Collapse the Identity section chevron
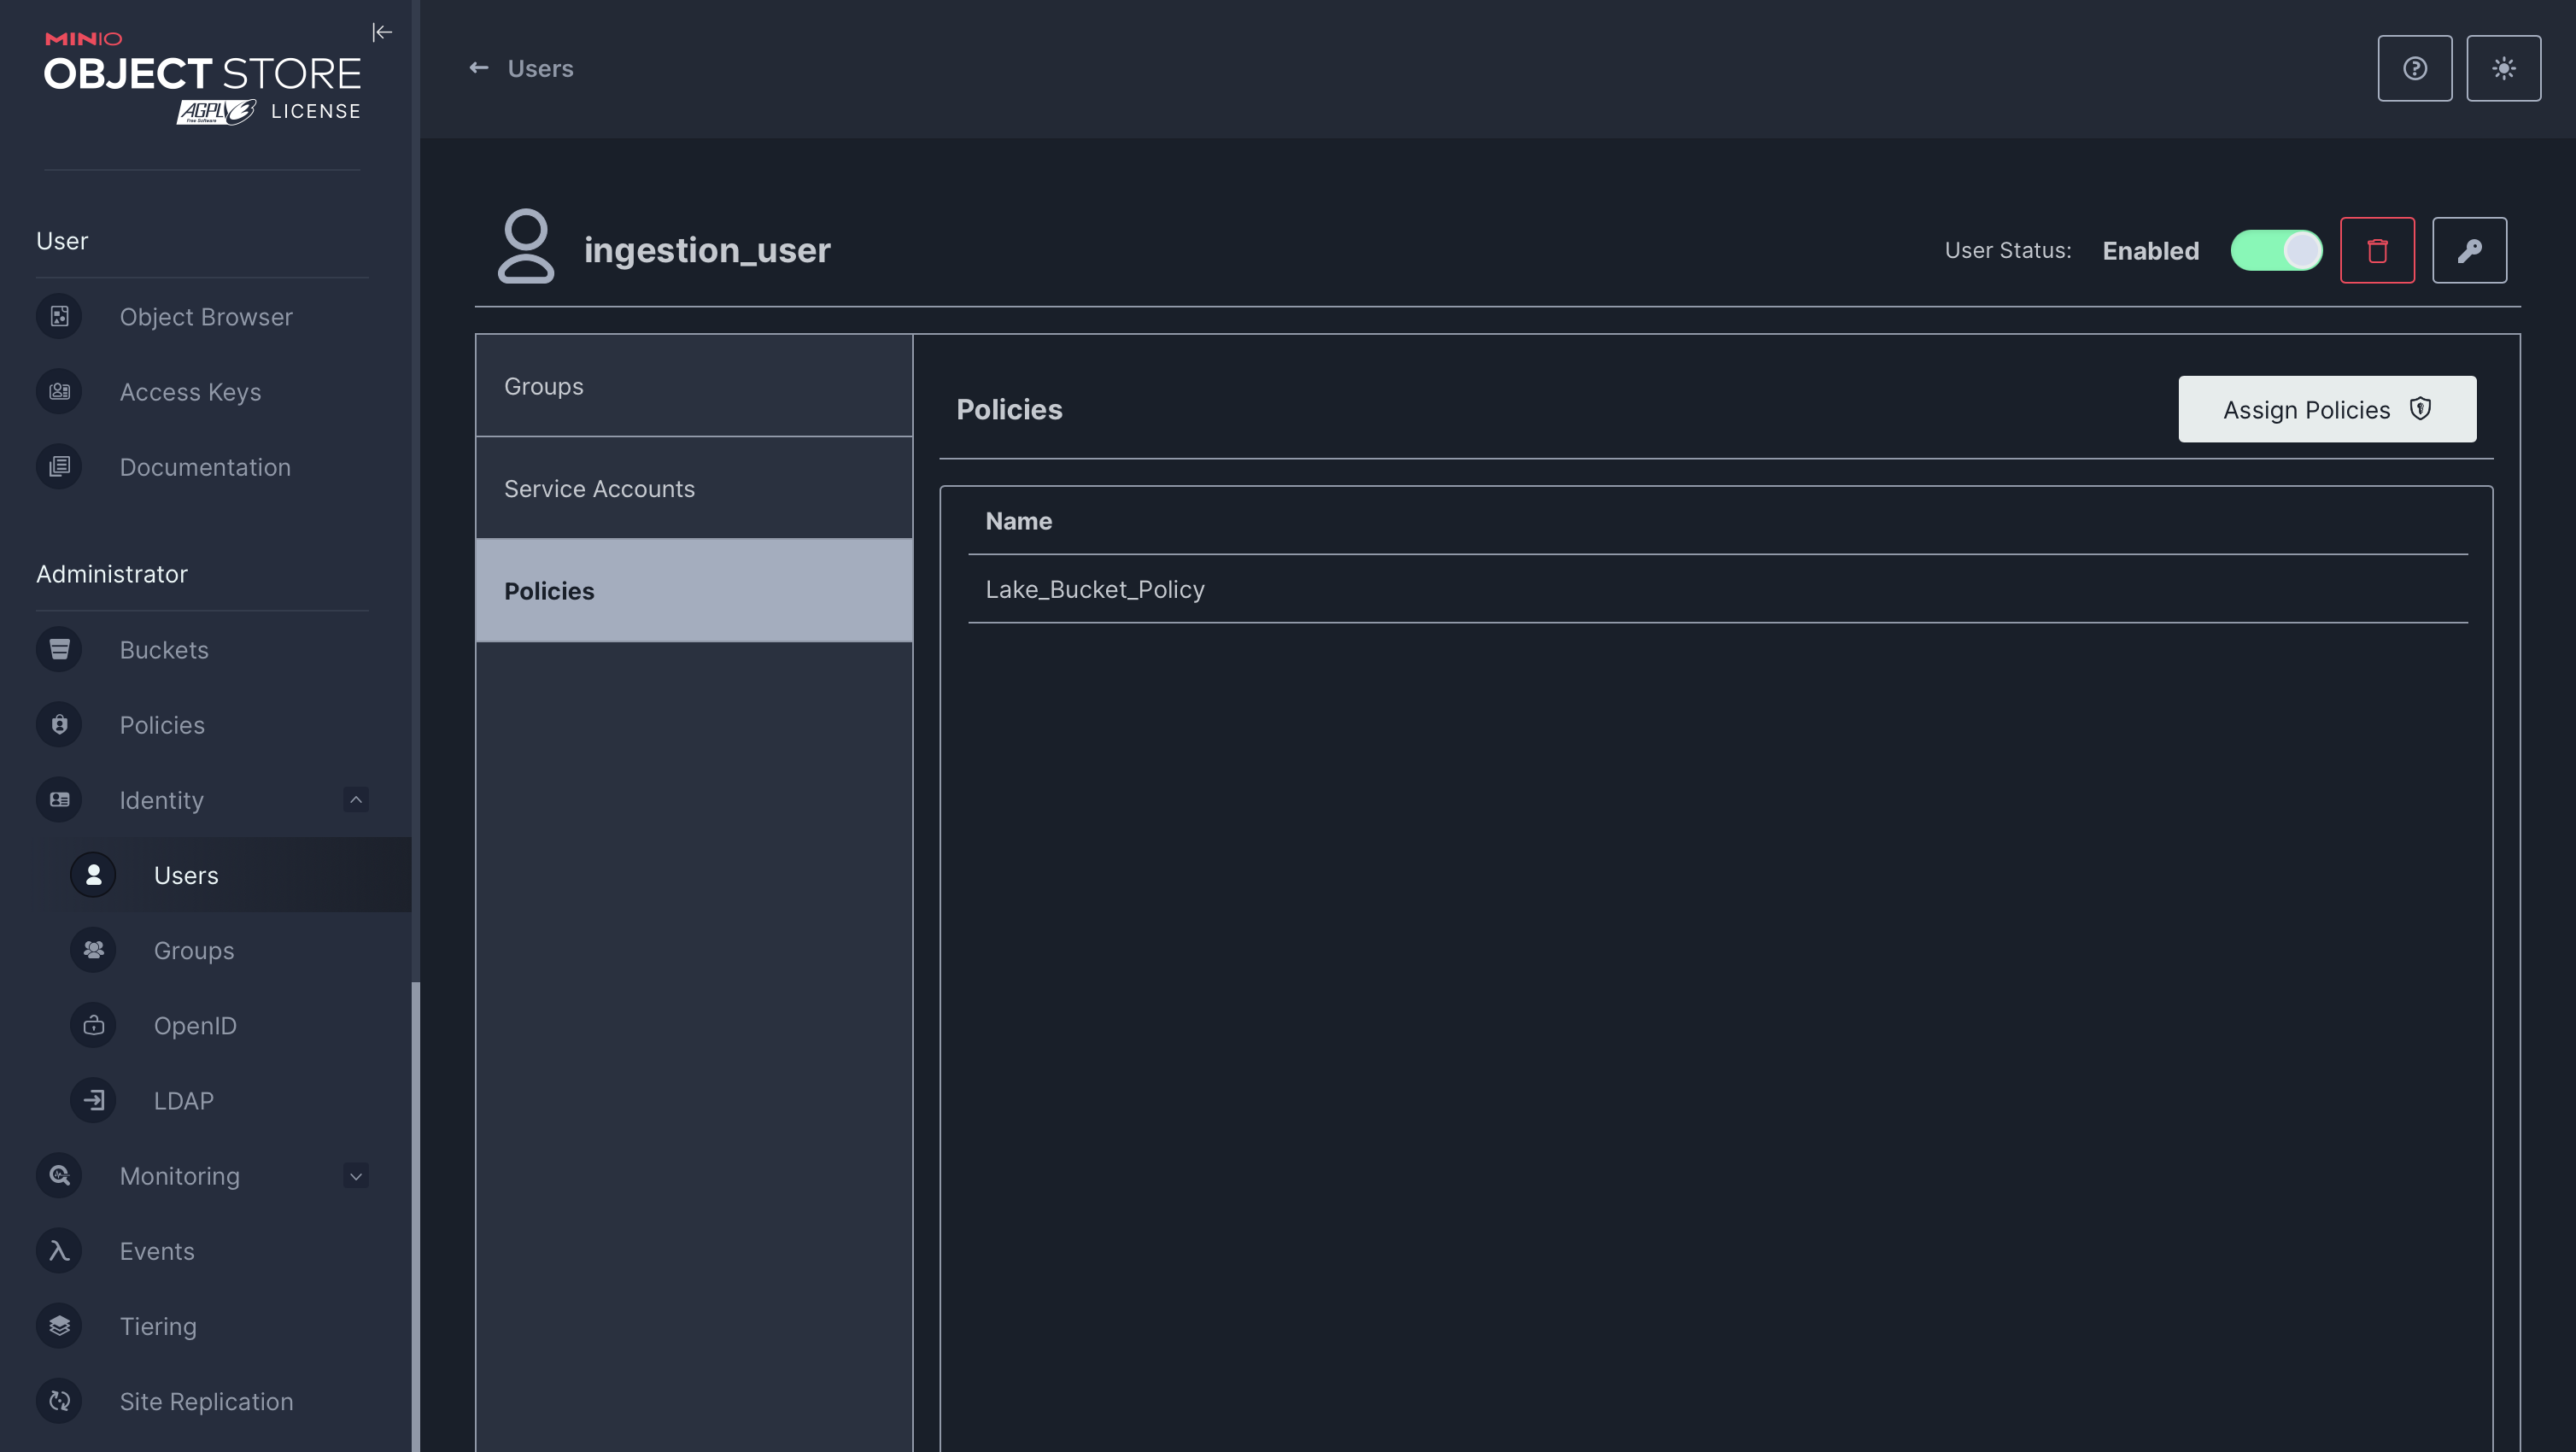2576x1452 pixels. point(356,800)
